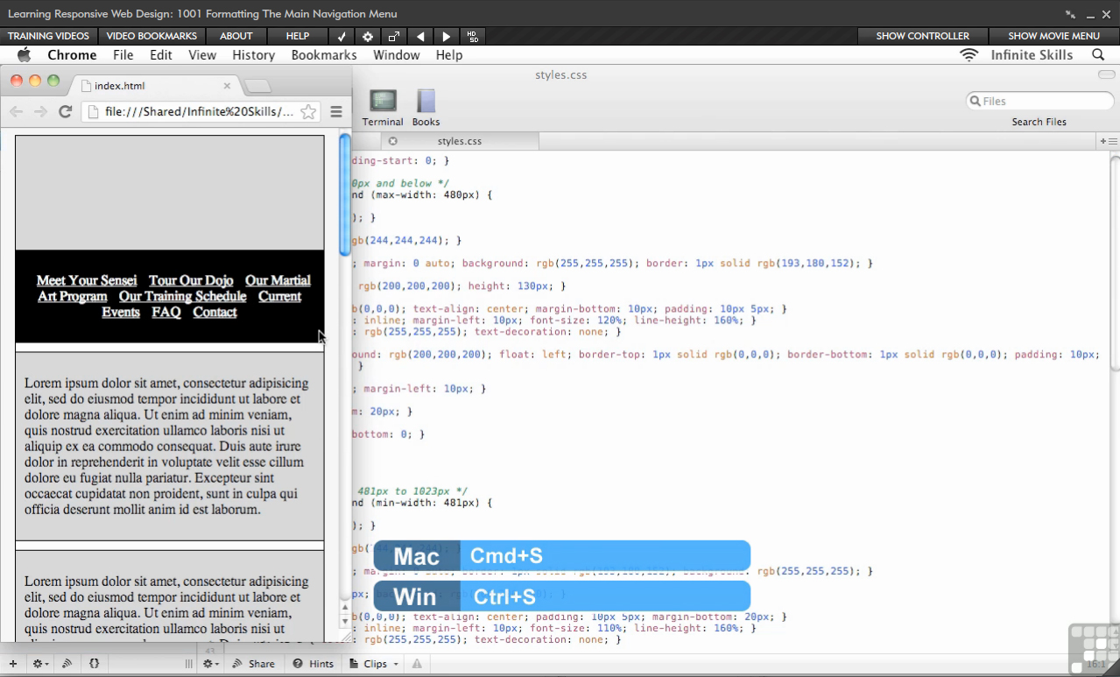This screenshot has height=677, width=1120.
Task: Bookmark page with star icon
Action: tap(308, 112)
